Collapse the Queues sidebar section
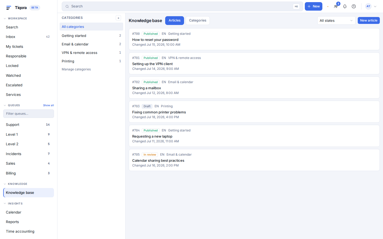 (x=5, y=105)
